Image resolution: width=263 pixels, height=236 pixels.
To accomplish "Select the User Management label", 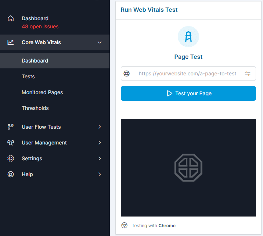I will (44, 143).
